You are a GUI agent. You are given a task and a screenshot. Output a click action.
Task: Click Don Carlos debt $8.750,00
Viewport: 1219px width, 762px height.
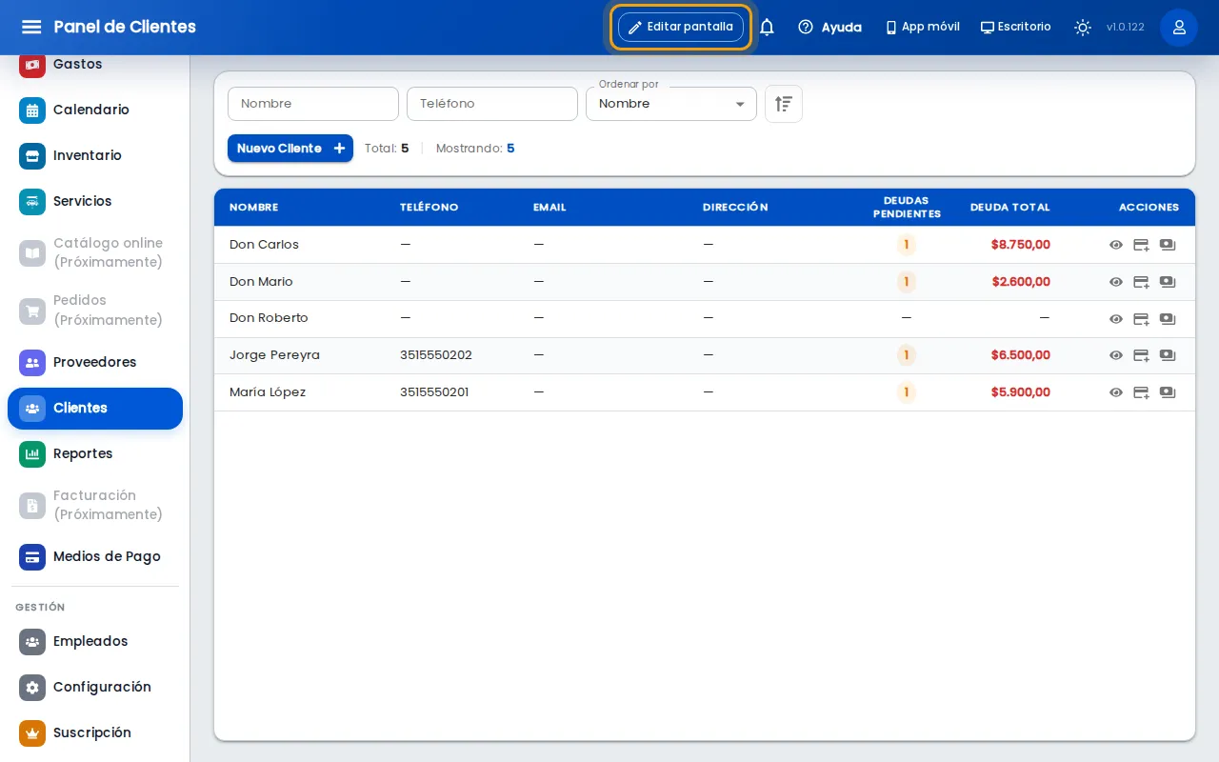1021,245
